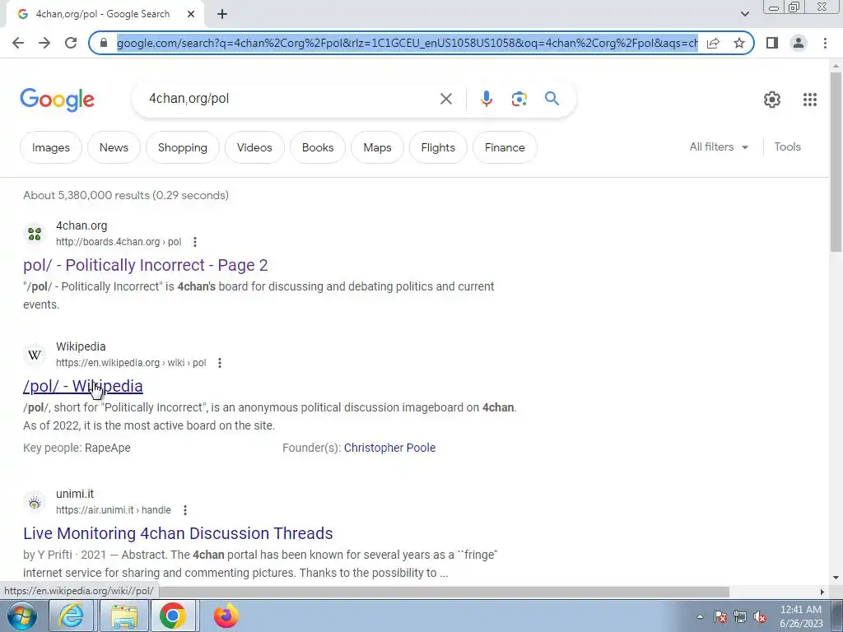
Task: Share this page via address bar icon
Action: tap(713, 43)
